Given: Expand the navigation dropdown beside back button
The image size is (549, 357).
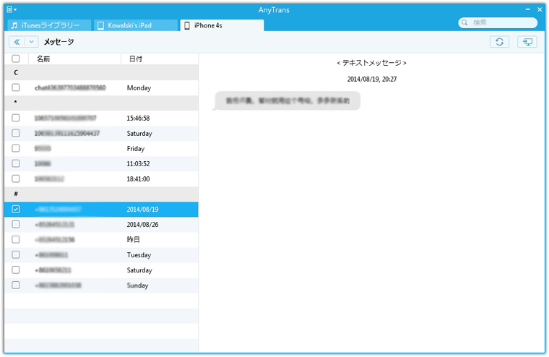Looking at the screenshot, I should point(32,42).
